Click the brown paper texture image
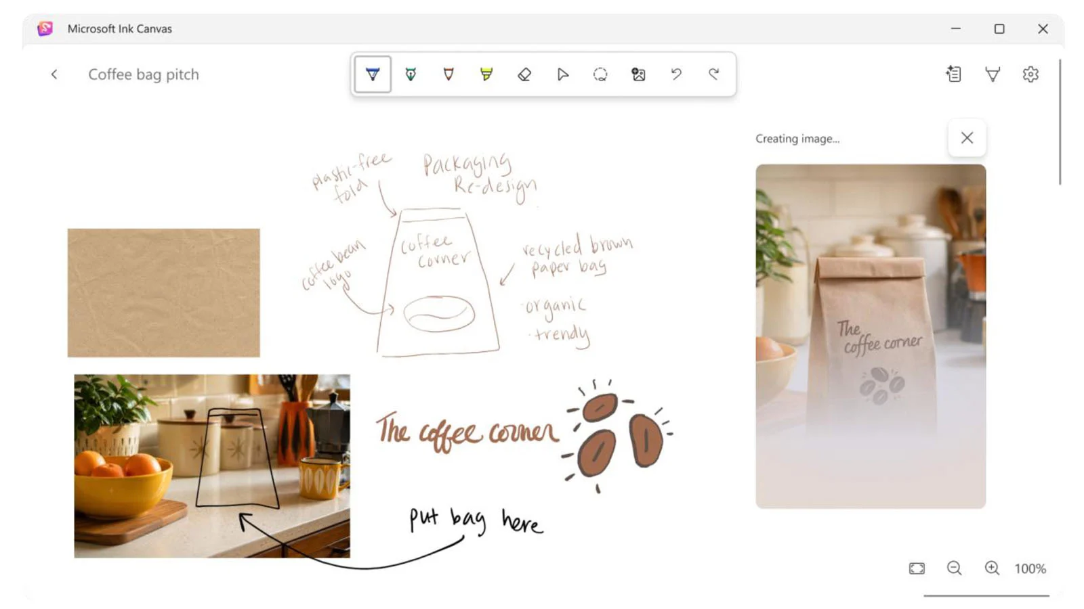 tap(163, 292)
